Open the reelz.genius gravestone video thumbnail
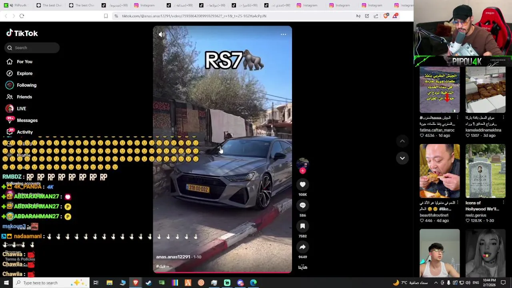This screenshot has height=288, width=512. click(485, 171)
